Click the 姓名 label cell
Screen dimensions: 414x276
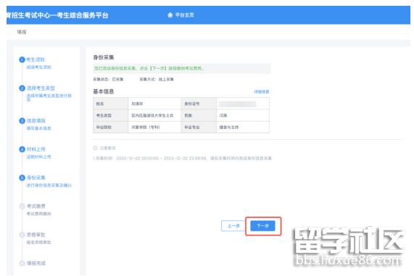pyautogui.click(x=111, y=104)
